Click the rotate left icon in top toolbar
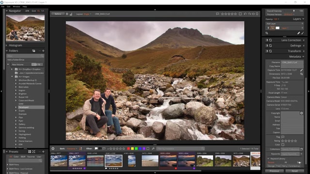The image size is (310, 174). pyautogui.click(x=246, y=14)
